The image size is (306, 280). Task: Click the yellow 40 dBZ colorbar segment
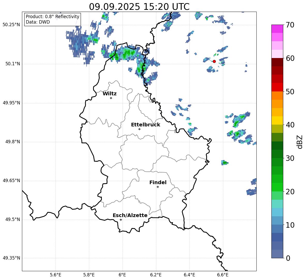click(x=277, y=120)
